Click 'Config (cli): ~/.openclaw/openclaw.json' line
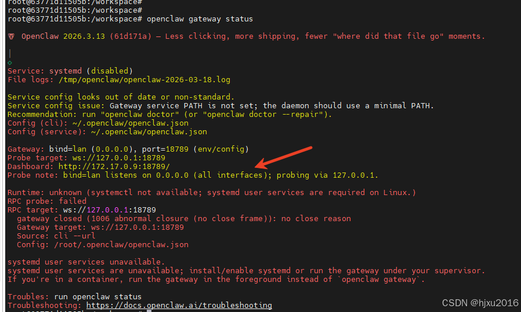Screen dimensions: 521x312 pyautogui.click(x=98, y=123)
